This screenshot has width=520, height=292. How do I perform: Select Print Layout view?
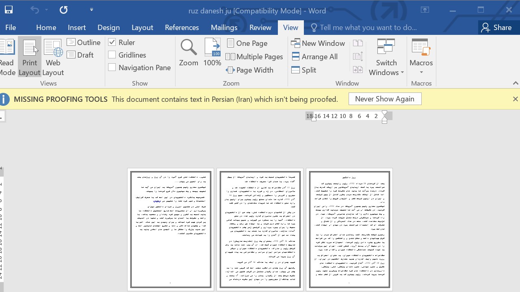(30, 57)
